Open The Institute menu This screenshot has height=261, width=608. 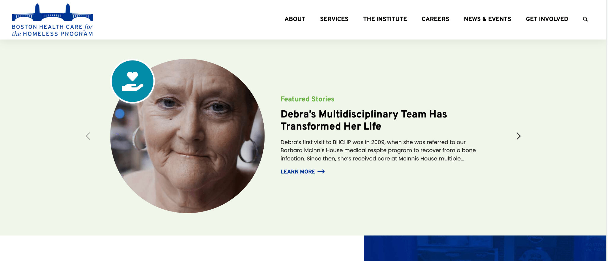(x=385, y=19)
